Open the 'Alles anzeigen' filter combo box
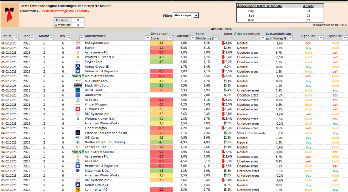Screen dimensions: 348x192 [x=196, y=15]
